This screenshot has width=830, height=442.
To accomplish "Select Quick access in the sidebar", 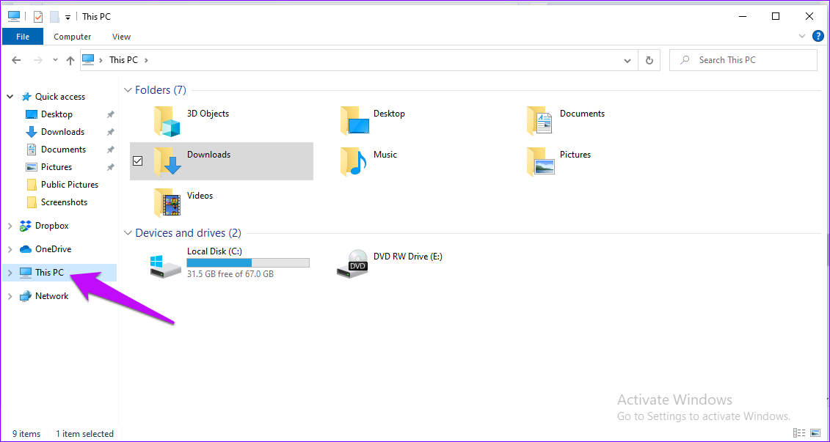I will (60, 97).
